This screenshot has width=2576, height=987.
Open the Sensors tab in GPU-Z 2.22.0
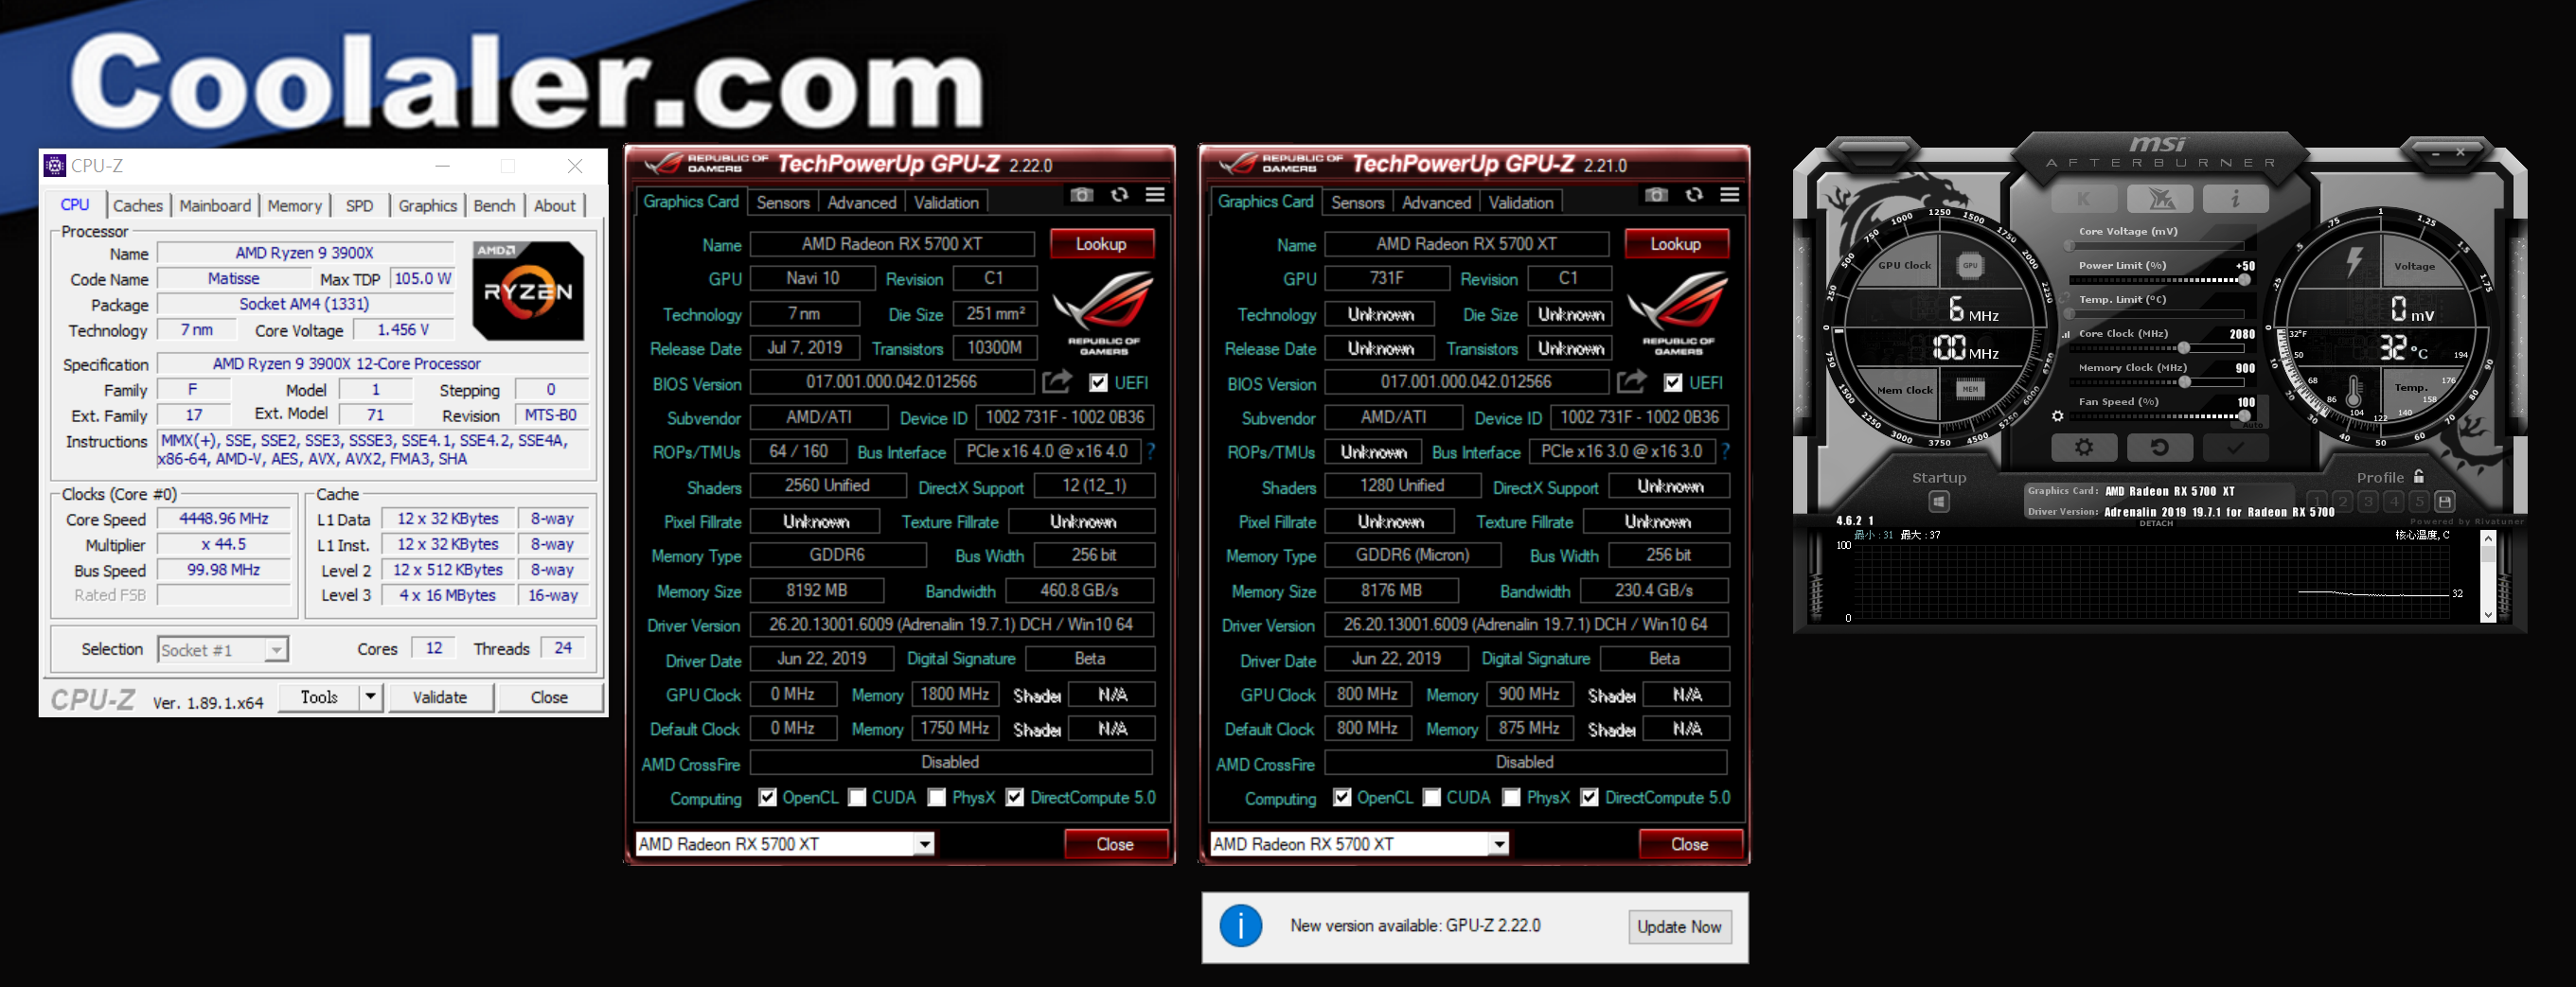783,203
